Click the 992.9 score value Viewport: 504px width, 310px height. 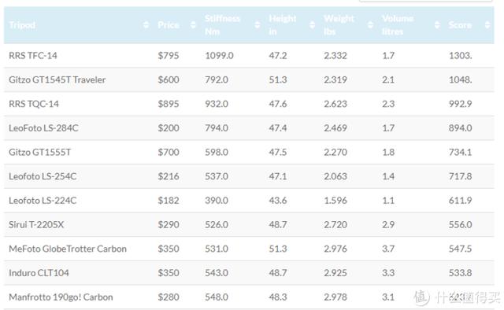pos(460,104)
